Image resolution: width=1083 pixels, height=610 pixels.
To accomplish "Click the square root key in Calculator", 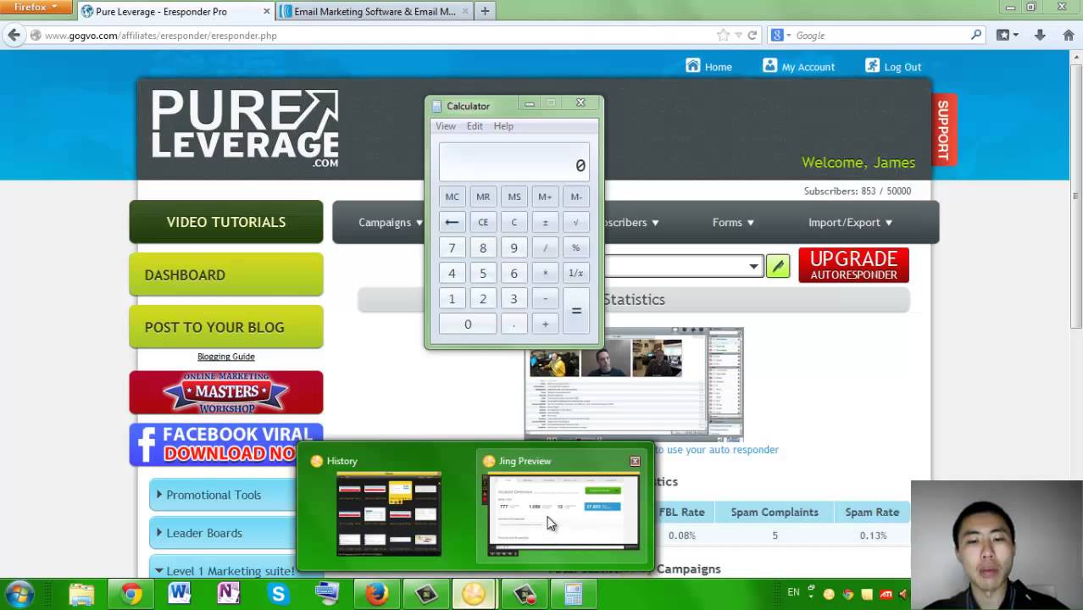I will pyautogui.click(x=575, y=222).
